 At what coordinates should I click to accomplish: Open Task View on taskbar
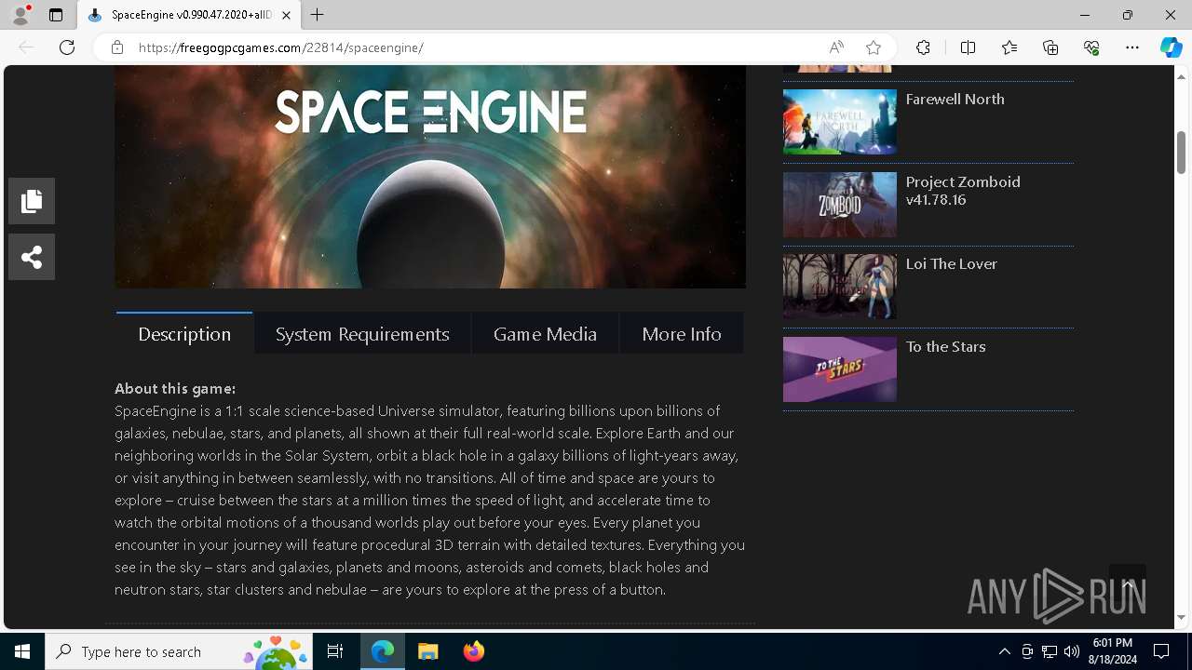click(x=335, y=651)
